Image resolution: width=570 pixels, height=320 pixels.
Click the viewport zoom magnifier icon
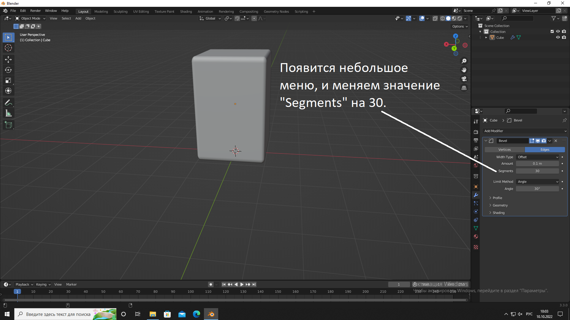point(464,61)
